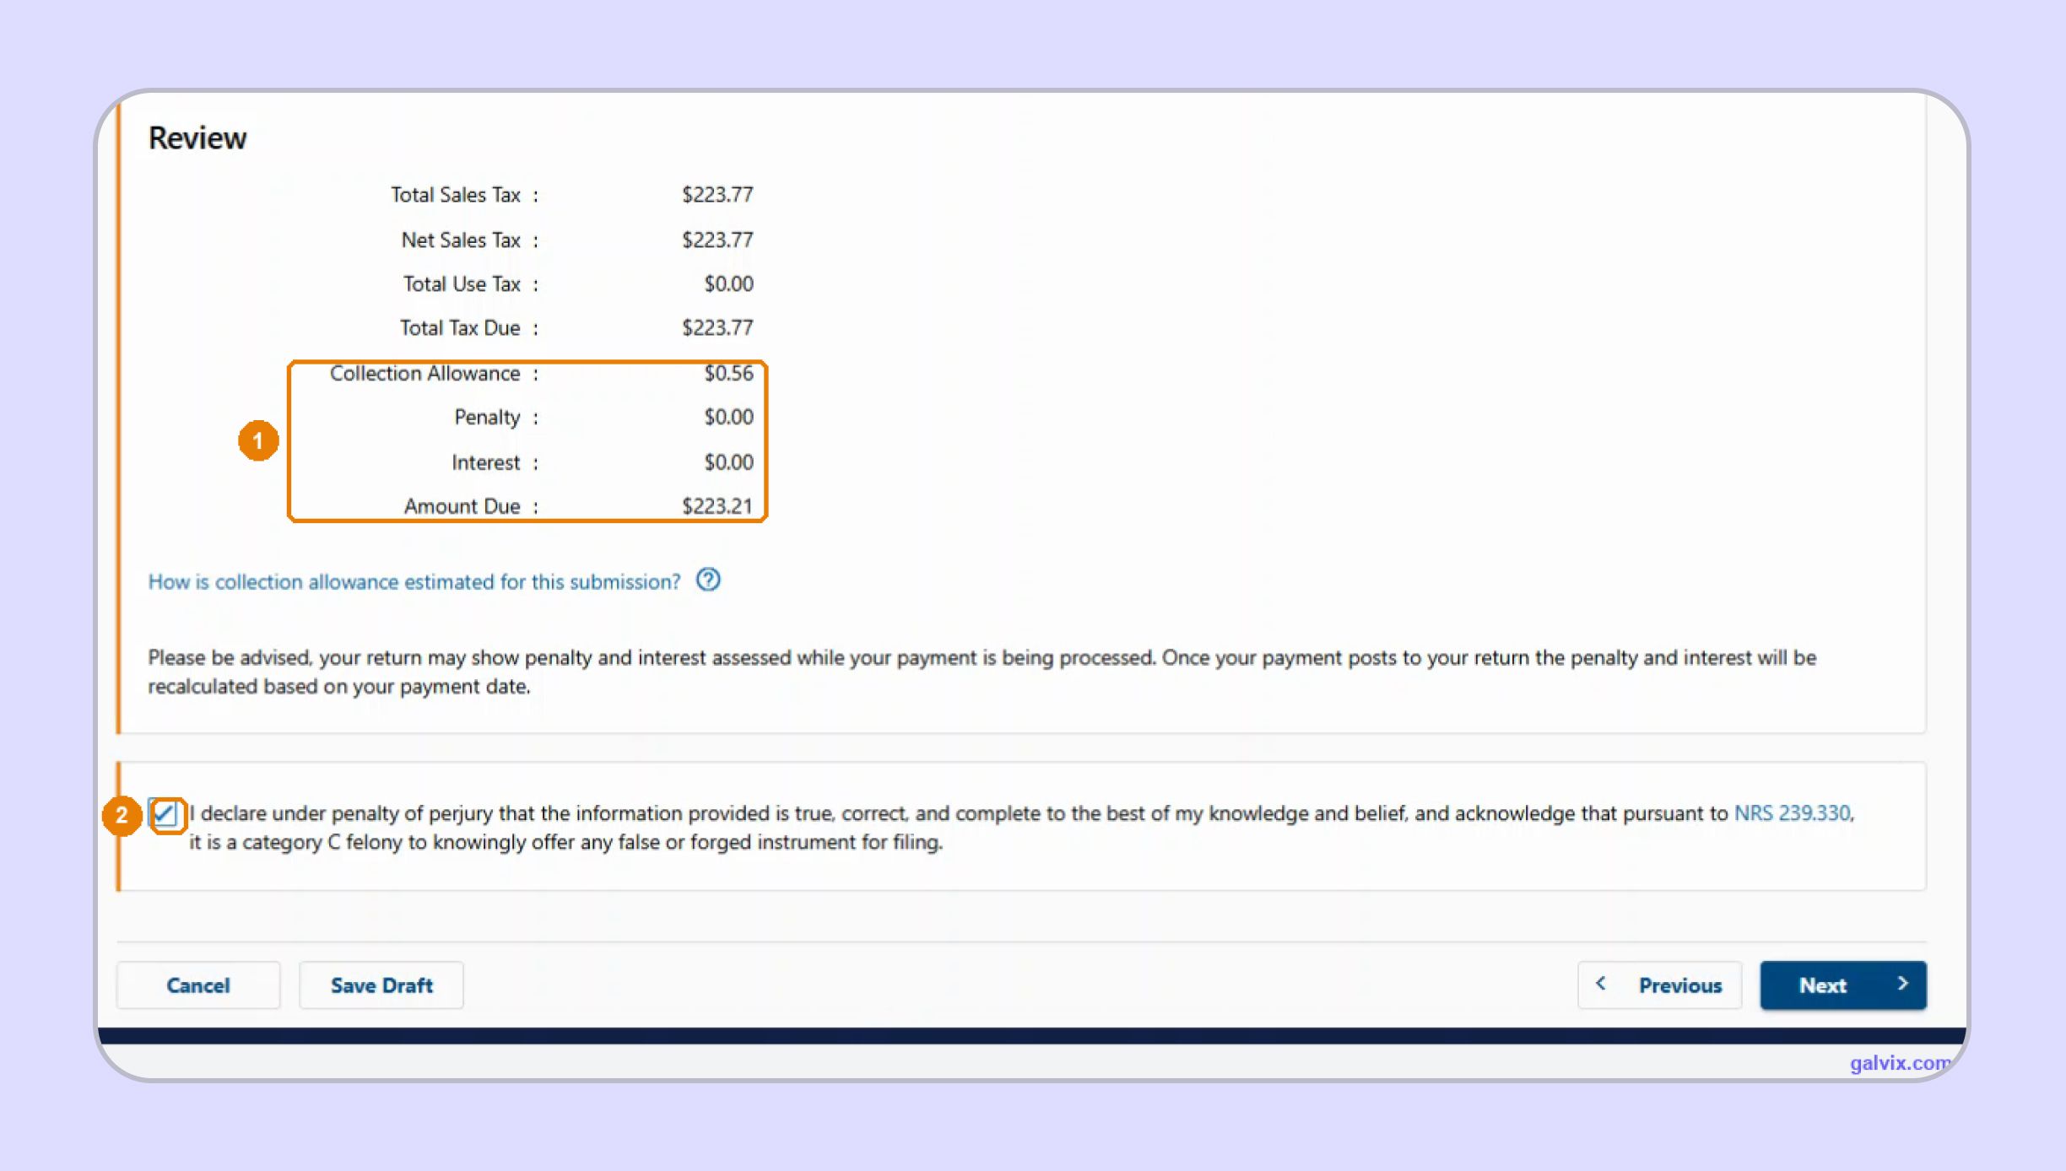Proceed with the Next button

click(1843, 985)
